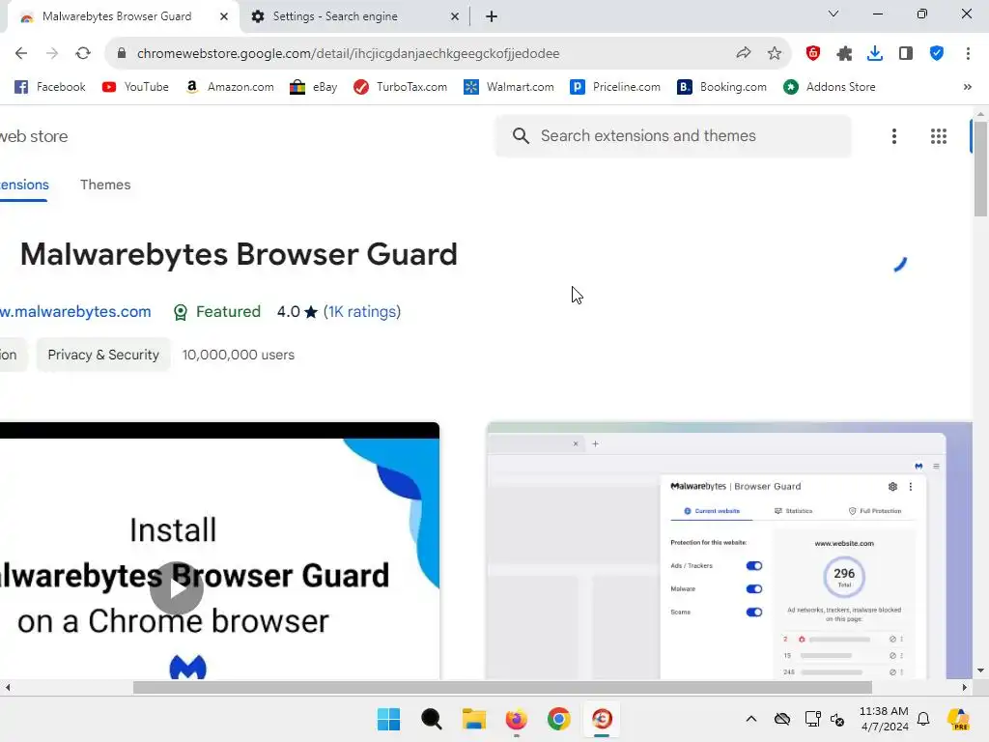Viewport: 989px width, 742px height.
Task: Select the Themes tab in web store
Action: tap(105, 185)
